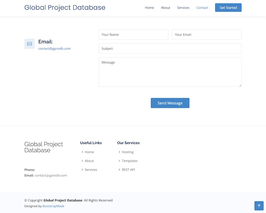Click chevron icon beside Hosting
The height and width of the screenshot is (213, 266).
point(119,152)
